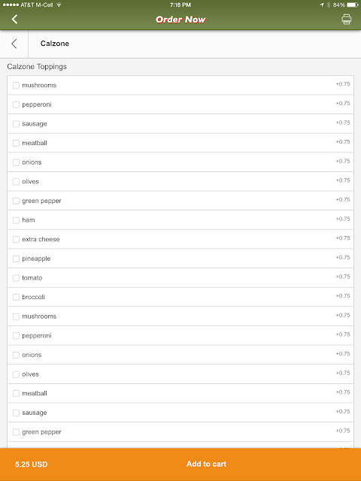The width and height of the screenshot is (361, 481).
Task: Enable the extra cheese topping
Action: click(x=16, y=240)
